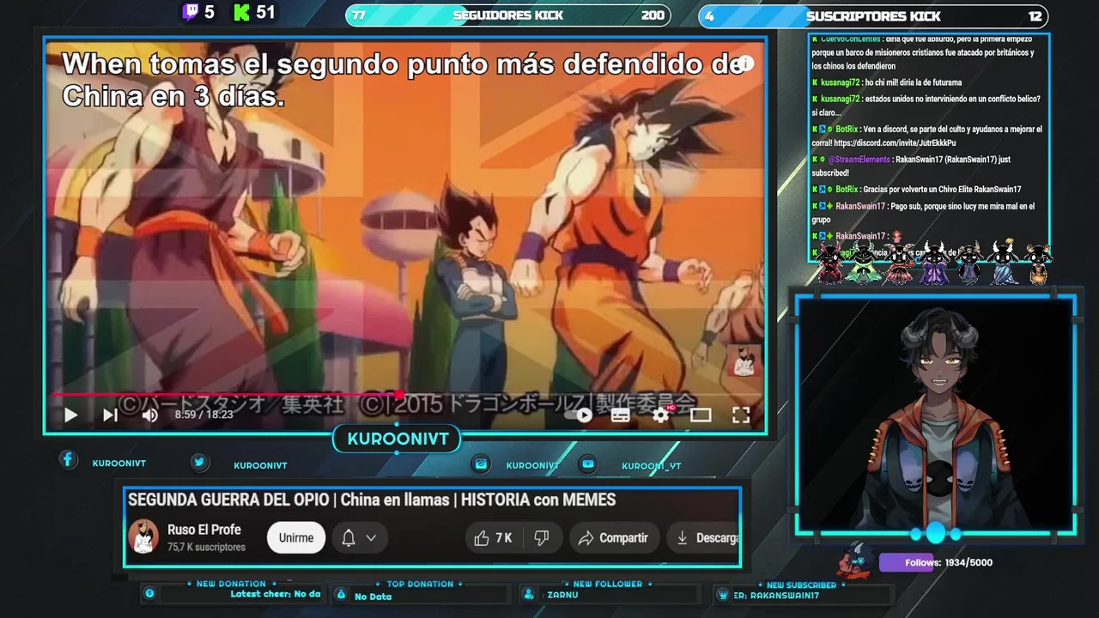This screenshot has width=1099, height=618.
Task: Click the '75,7 K suscriptores' text
Action: click(206, 547)
